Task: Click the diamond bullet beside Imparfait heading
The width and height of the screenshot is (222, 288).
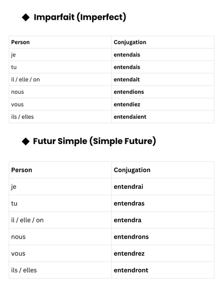Action: tap(26, 17)
